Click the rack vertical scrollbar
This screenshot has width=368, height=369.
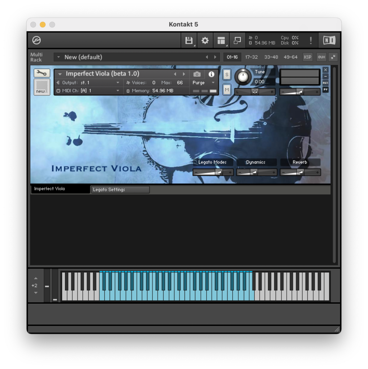tap(334, 165)
